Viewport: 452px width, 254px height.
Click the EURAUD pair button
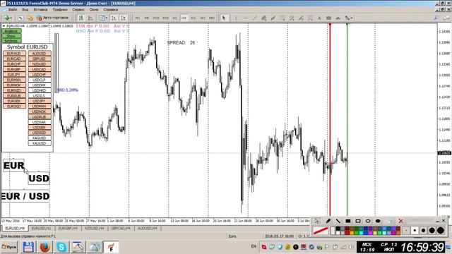click(x=14, y=54)
